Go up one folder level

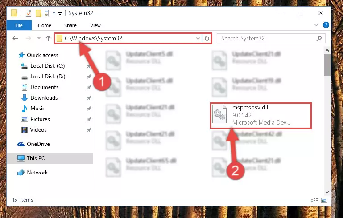tap(48, 38)
